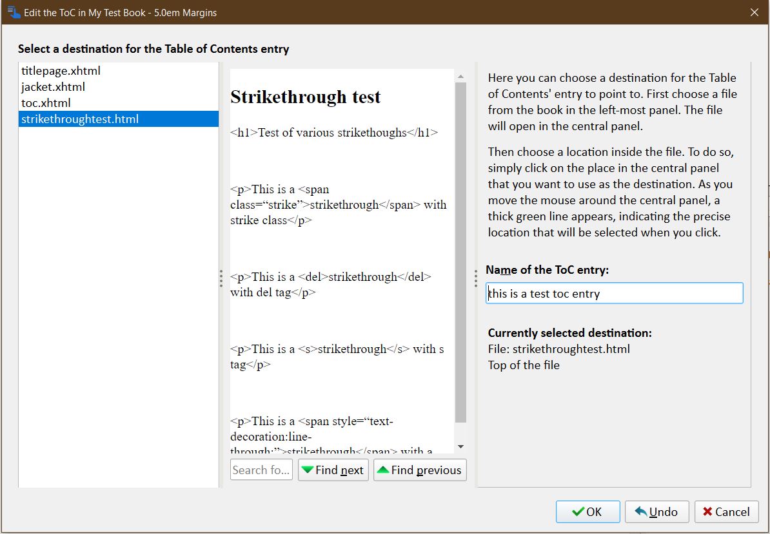
Task: Click the paragraph mentioning del tag
Action: tap(331, 285)
